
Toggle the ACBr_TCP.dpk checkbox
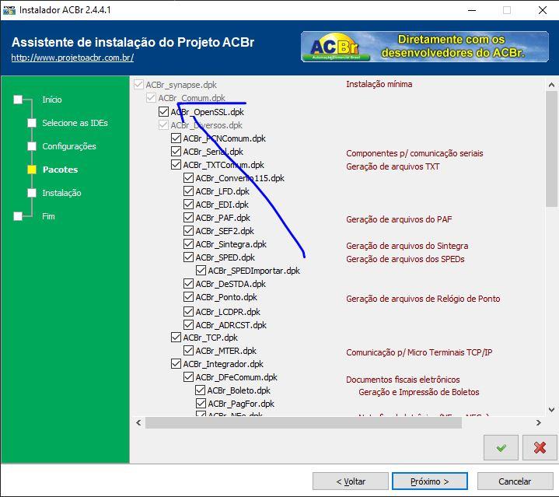coord(176,337)
